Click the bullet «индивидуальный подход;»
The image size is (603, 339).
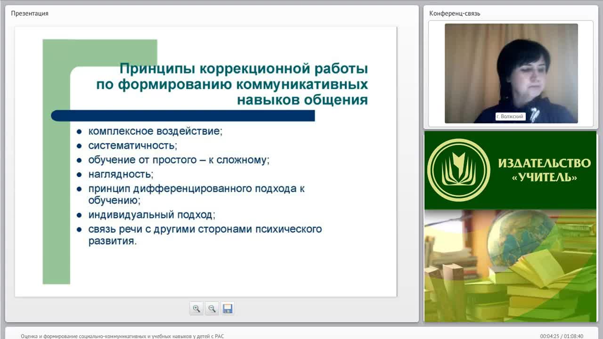pyautogui.click(x=152, y=215)
